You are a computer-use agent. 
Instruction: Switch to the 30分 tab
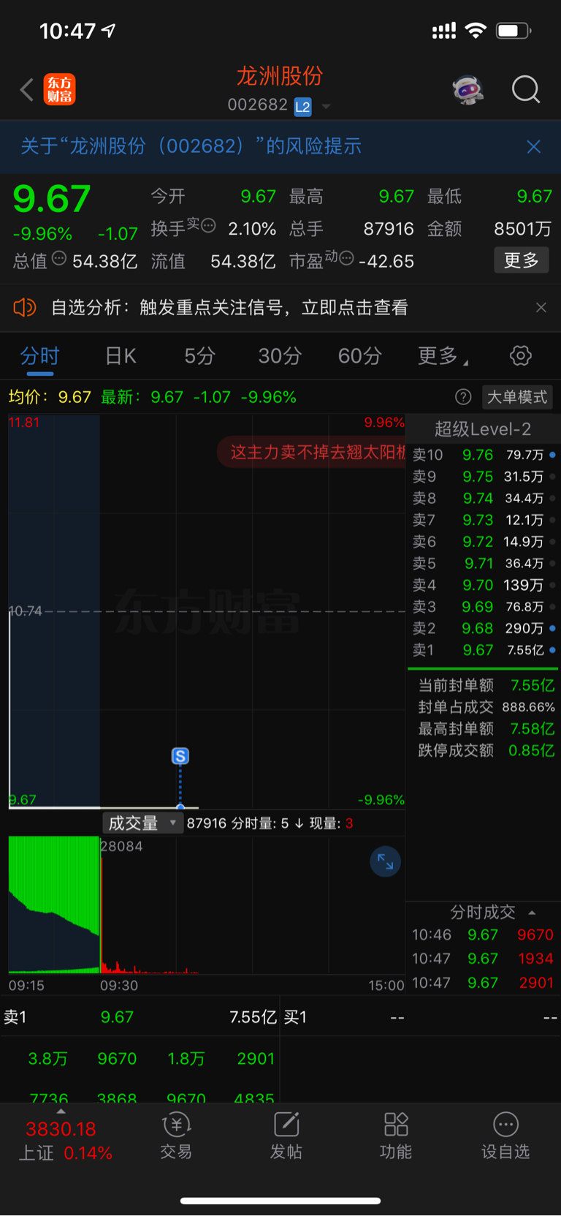click(x=280, y=356)
